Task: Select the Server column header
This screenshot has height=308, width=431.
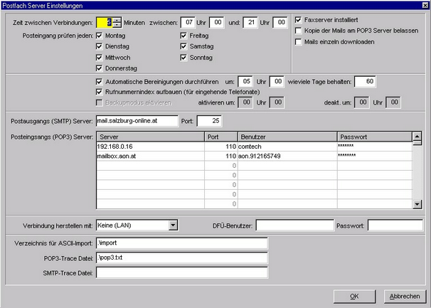Action: (x=151, y=137)
